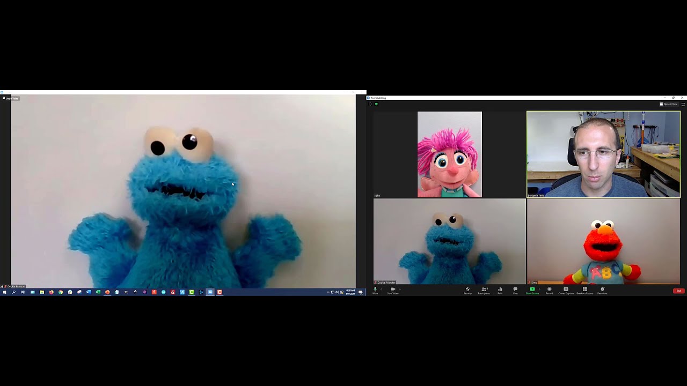This screenshot has height=386, width=687.
Task: Open Task View on the taskbar
Action: point(23,292)
